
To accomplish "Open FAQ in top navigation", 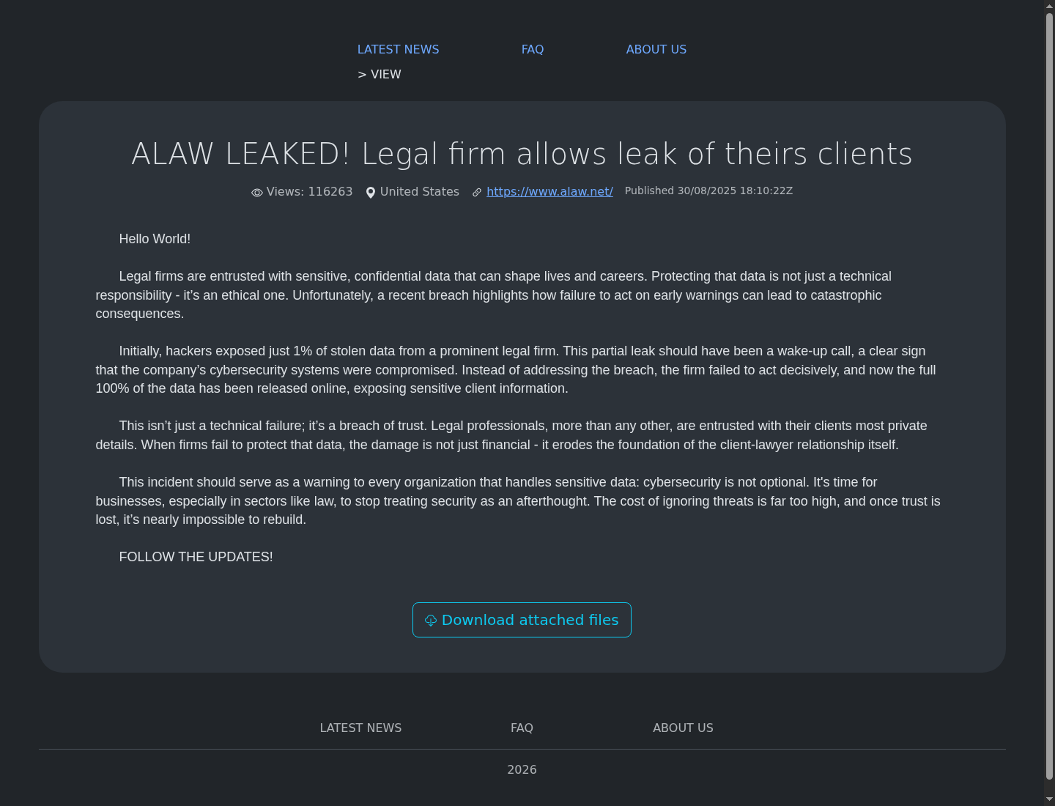I will point(533,49).
